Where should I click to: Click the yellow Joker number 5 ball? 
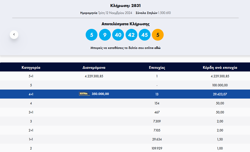(158, 35)
